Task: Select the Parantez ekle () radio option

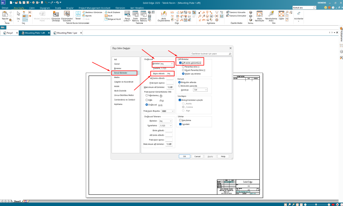Action: (180, 66)
